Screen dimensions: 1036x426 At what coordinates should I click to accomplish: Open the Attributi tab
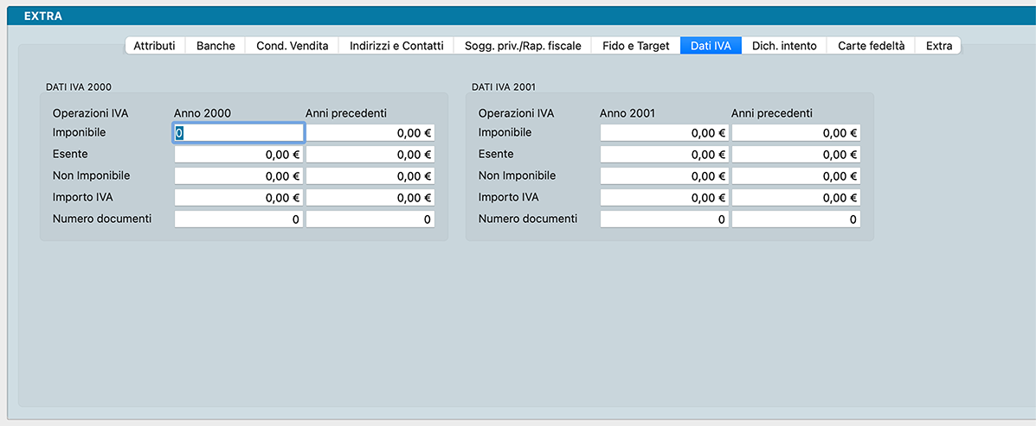pyautogui.click(x=154, y=46)
